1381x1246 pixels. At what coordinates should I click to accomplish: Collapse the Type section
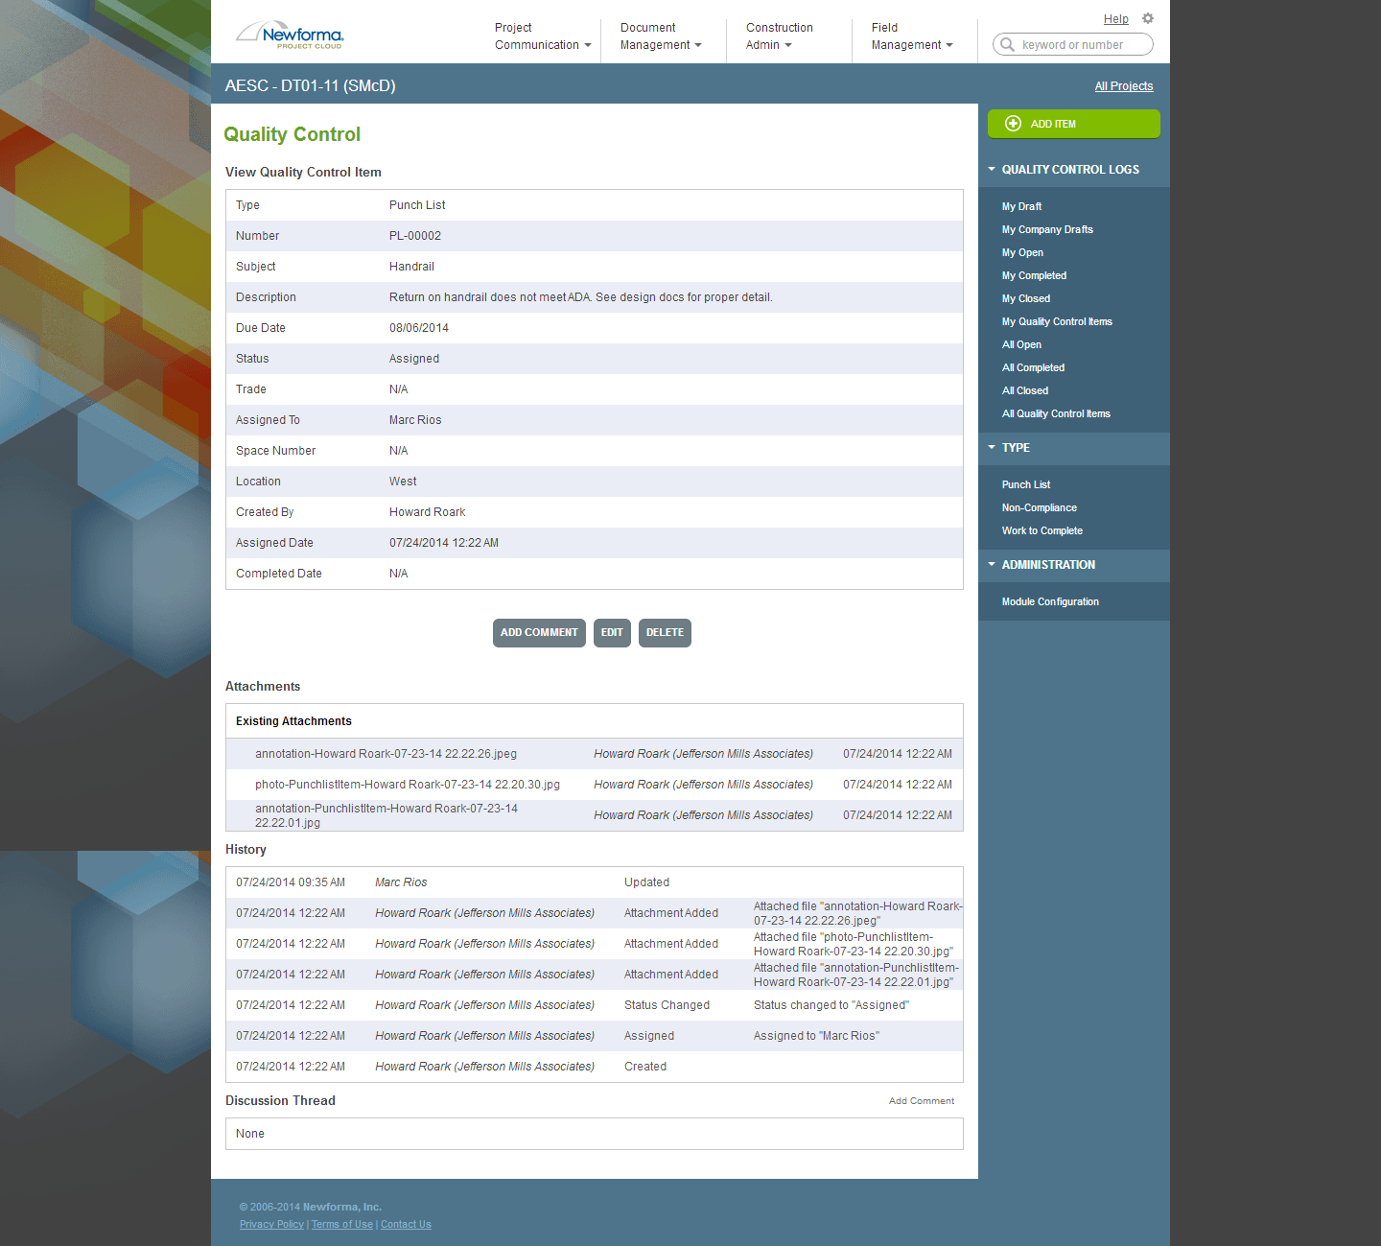click(992, 447)
